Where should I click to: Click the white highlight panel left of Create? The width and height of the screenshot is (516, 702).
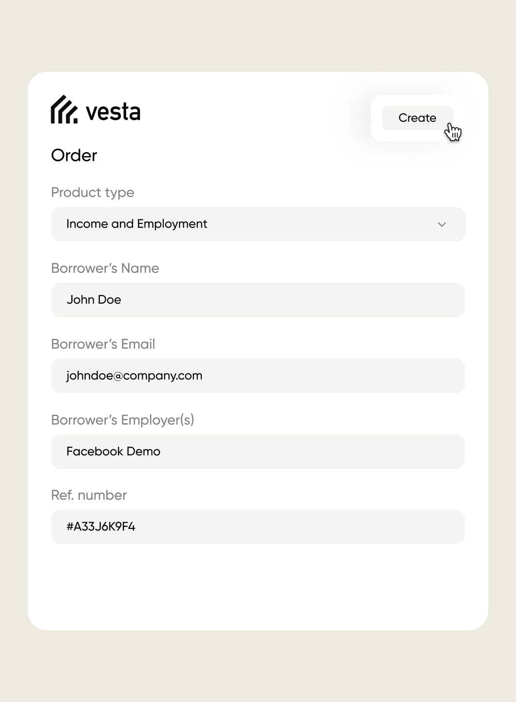click(377, 118)
